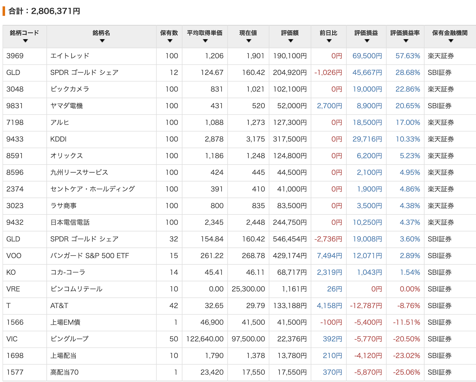Image resolution: width=476 pixels, height=382 pixels.
Task: Sort by 保有数 column arrow
Action: coord(170,41)
